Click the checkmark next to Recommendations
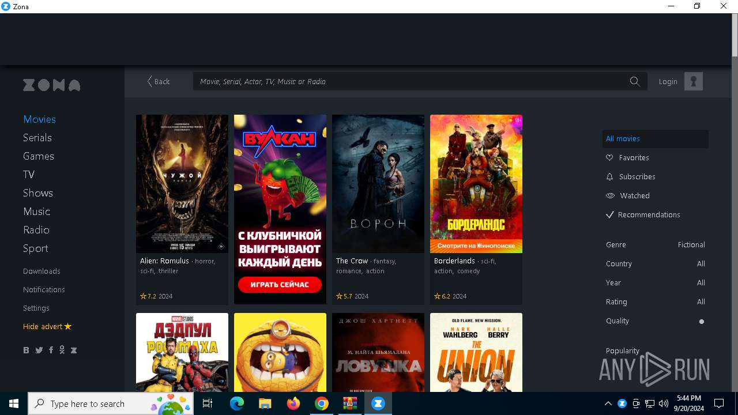The width and height of the screenshot is (738, 415). pyautogui.click(x=609, y=214)
